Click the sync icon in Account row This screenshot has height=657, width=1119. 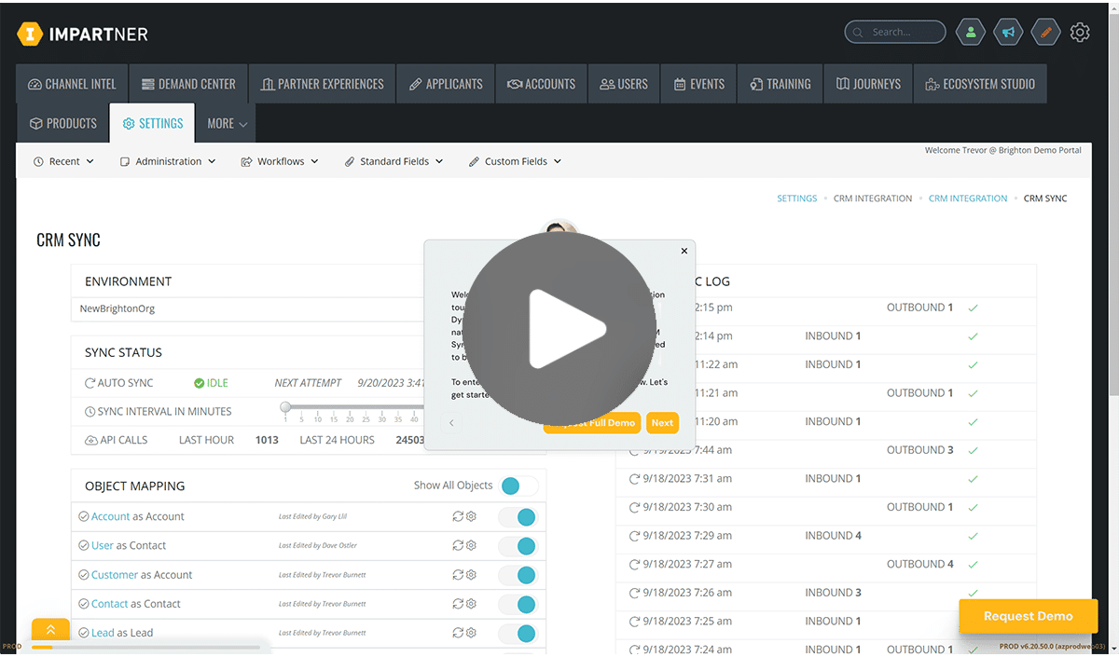[x=458, y=516]
